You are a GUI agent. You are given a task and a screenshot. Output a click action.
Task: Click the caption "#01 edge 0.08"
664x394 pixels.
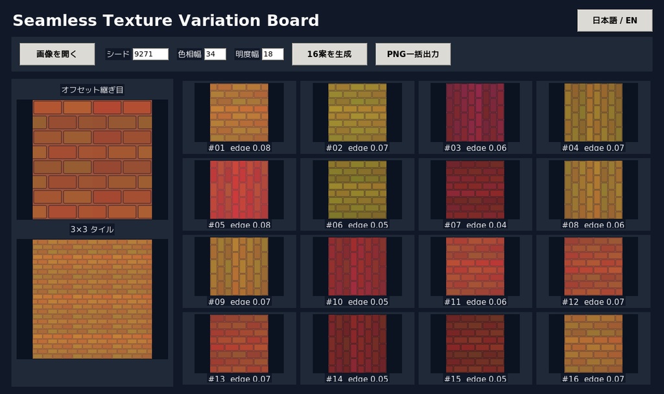click(x=239, y=148)
